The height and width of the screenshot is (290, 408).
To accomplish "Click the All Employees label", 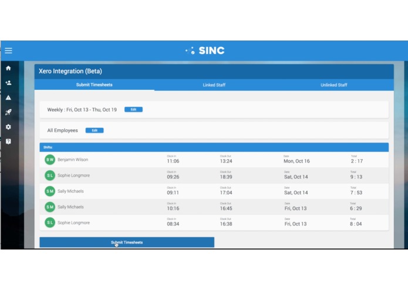I will 62,130.
